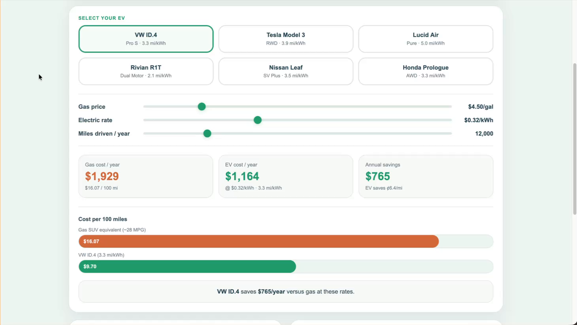Click the 'Gas cost / year' card label
The width and height of the screenshot is (577, 325).
[102, 165]
